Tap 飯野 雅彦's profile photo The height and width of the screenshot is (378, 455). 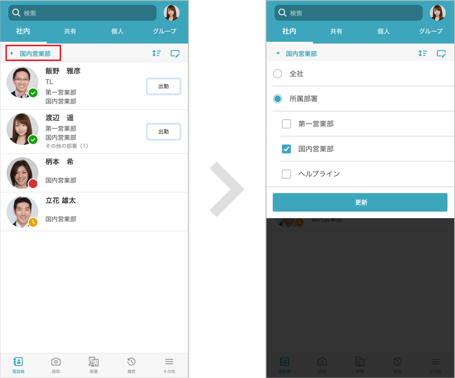pos(22,83)
